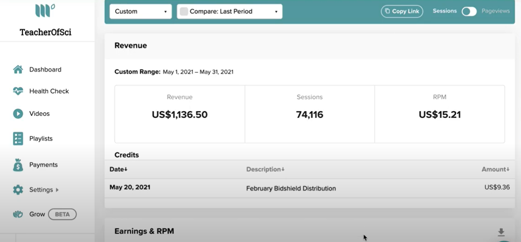Enable the Compare checkbox
The width and height of the screenshot is (521, 242).
point(184,11)
